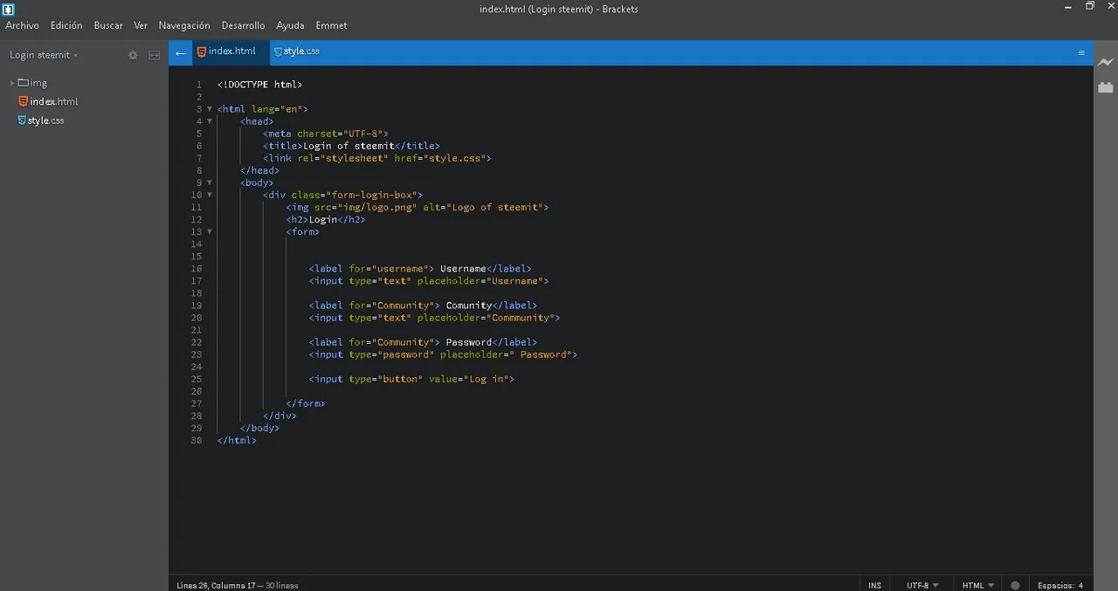This screenshot has height=591, width=1118.
Task: Restore down the Brackets window
Action: [1090, 7]
